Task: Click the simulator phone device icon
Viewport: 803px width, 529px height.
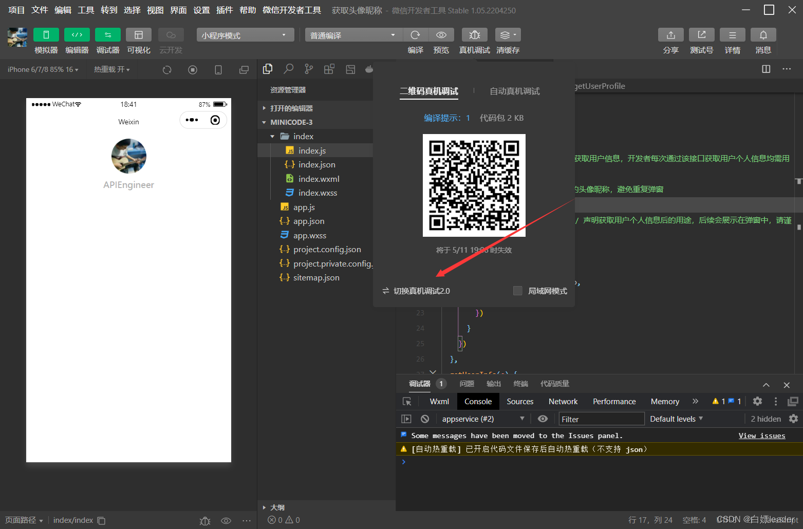Action: [x=218, y=70]
